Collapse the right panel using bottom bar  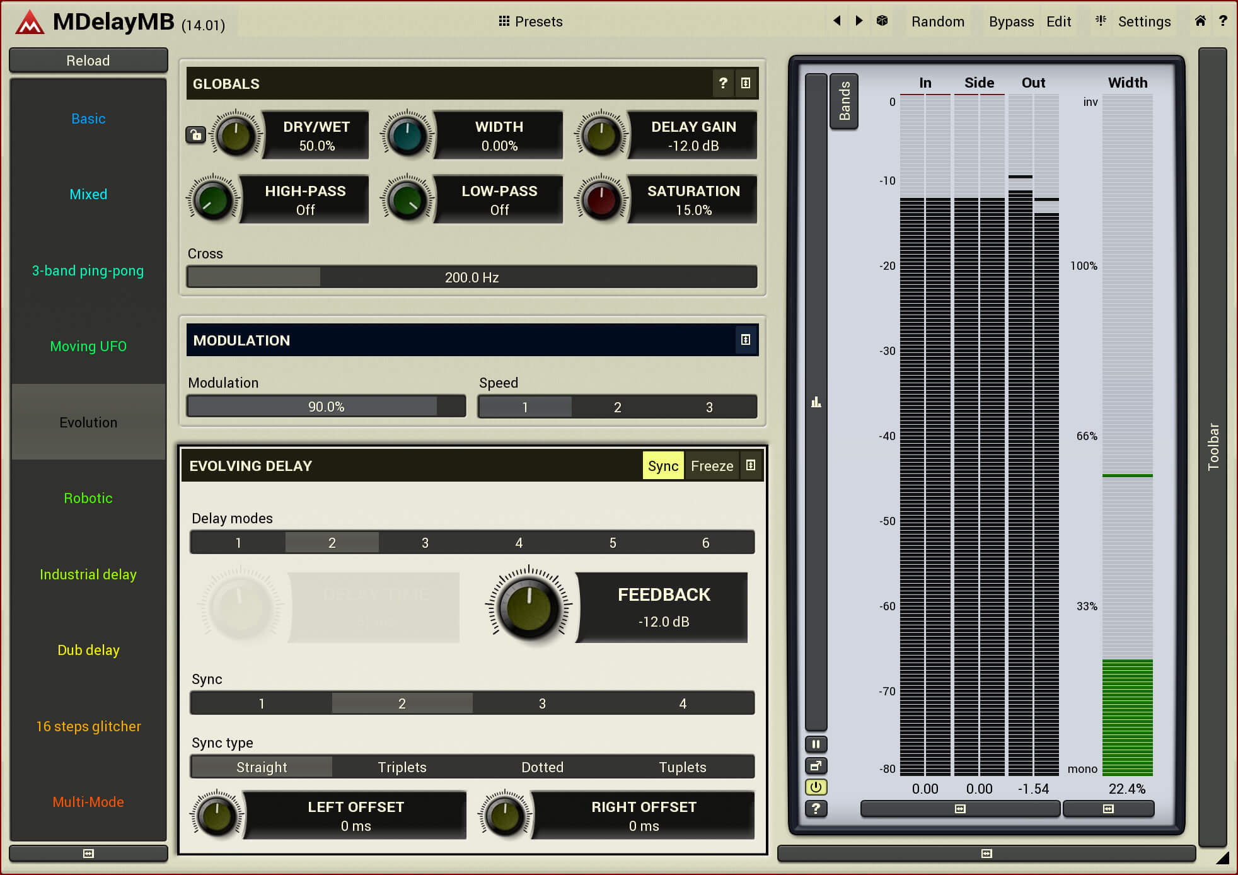[x=986, y=853]
